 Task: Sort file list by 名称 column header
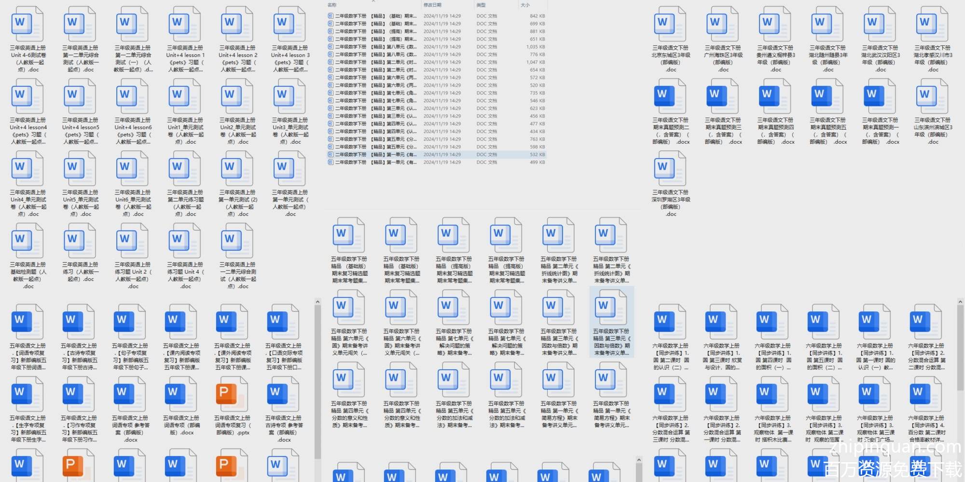[332, 5]
